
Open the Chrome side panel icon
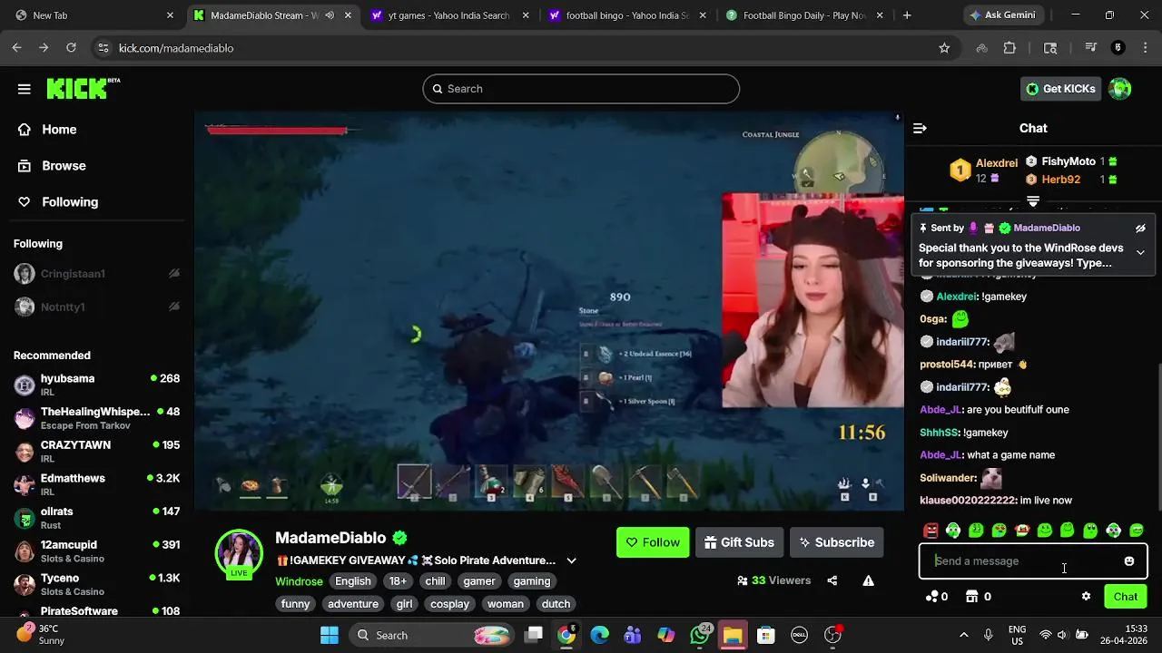click(1050, 48)
